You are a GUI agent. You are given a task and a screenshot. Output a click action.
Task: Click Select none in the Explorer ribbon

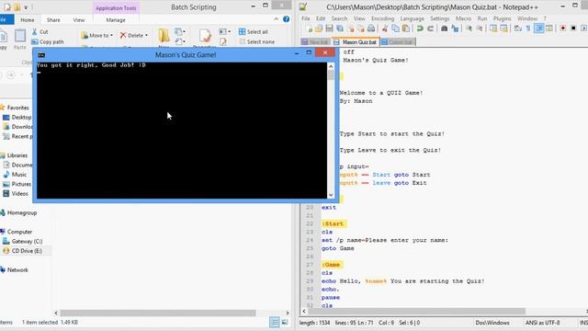click(x=257, y=41)
